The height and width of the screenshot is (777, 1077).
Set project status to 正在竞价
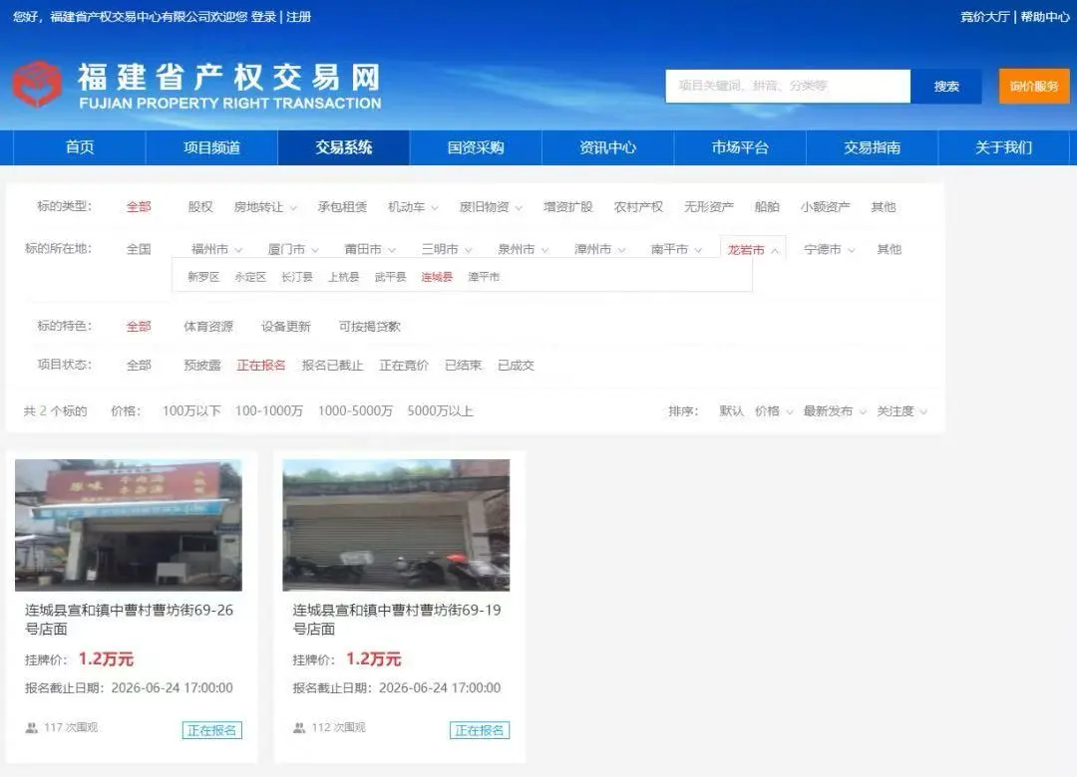404,366
